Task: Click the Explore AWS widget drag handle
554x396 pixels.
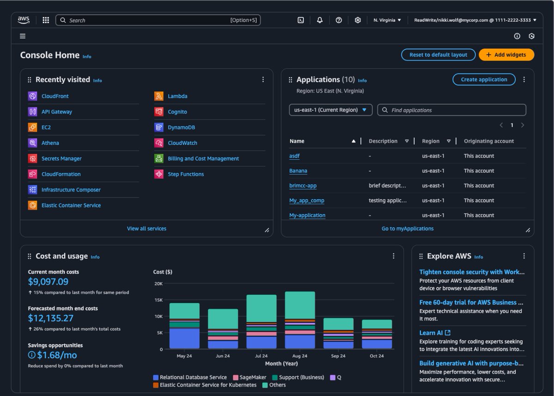Action: click(x=421, y=256)
